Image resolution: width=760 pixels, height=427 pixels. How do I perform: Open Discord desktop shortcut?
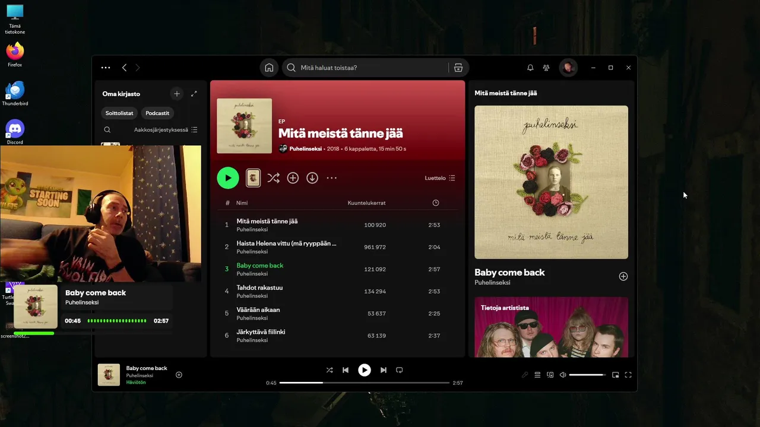(x=15, y=132)
